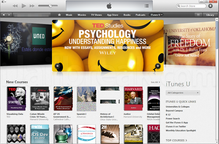Open the Up Next list icon

click(146, 6)
